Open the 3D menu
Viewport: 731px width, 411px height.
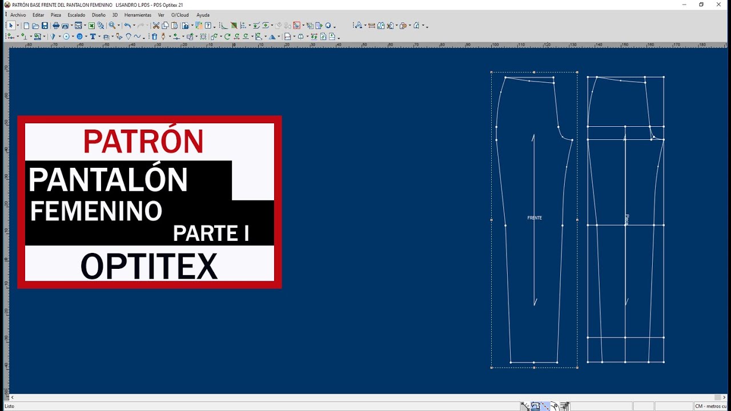(x=115, y=15)
